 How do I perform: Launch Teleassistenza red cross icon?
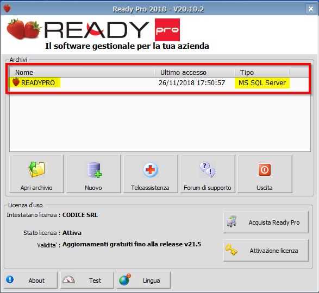click(151, 170)
